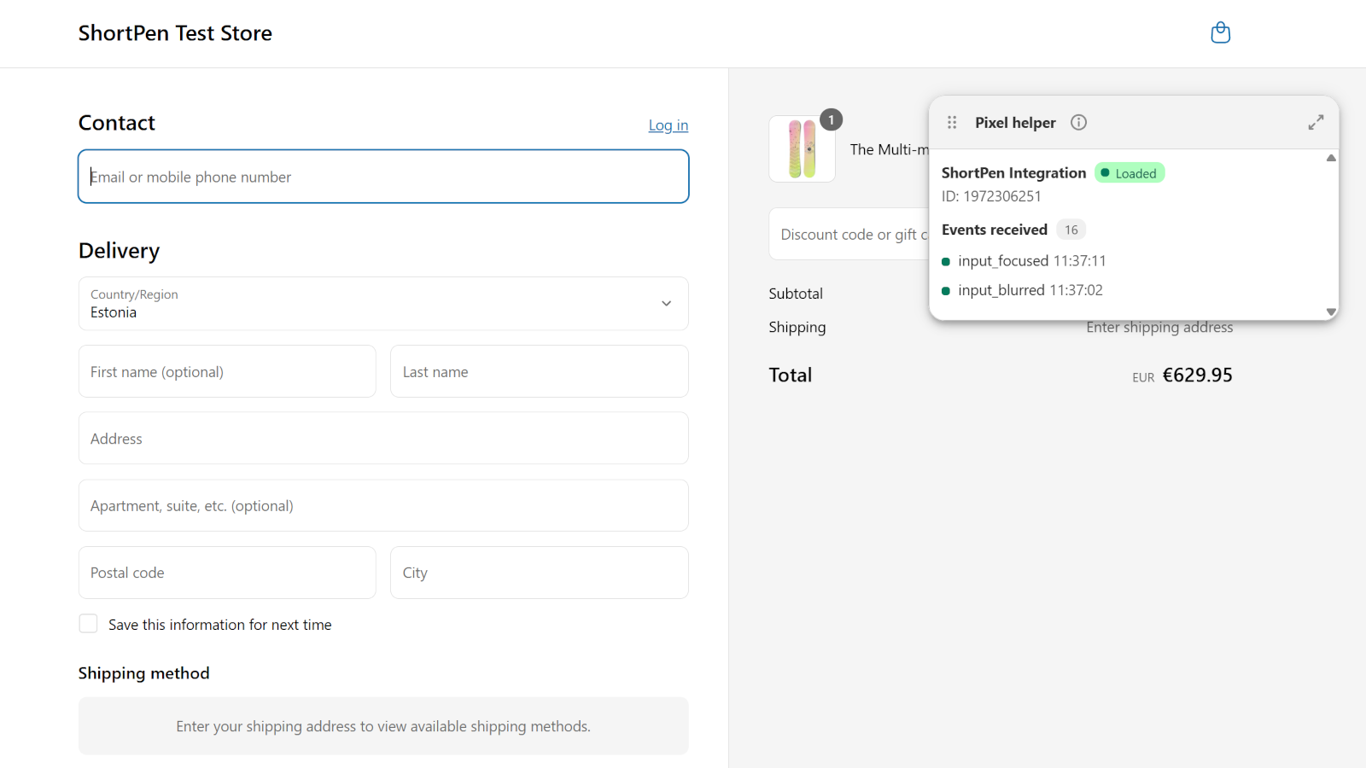Screen dimensions: 1366x768
Task: Select the input_focused event entry
Action: tap(1031, 261)
